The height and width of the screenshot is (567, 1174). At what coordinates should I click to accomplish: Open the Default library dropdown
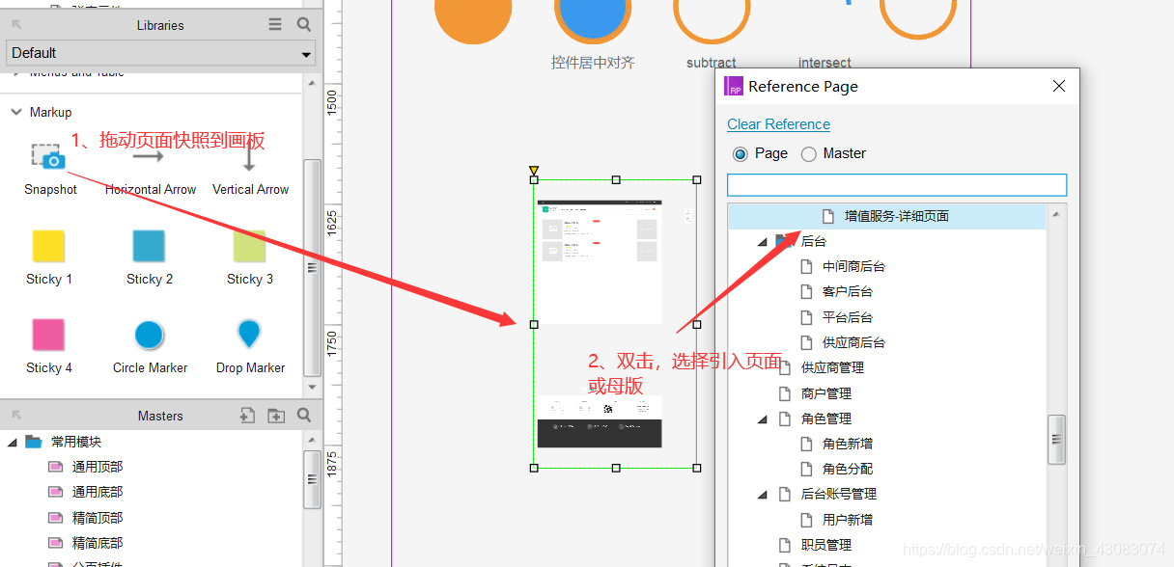[160, 53]
